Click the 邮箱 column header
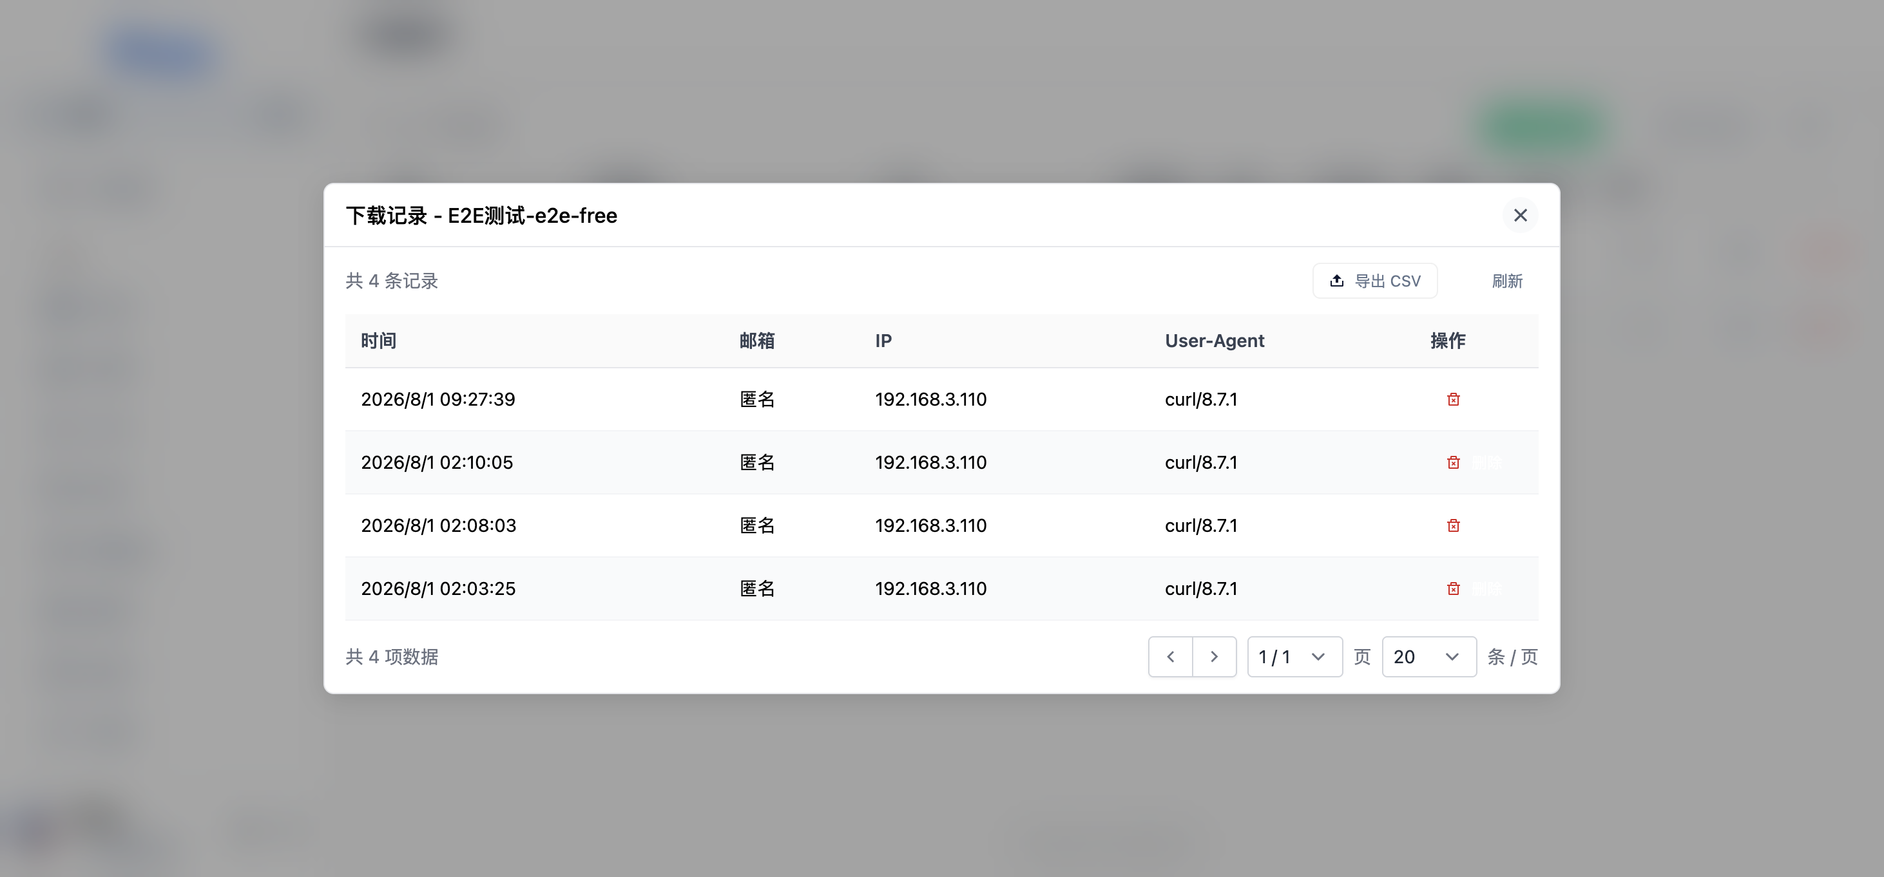The image size is (1884, 877). click(x=757, y=341)
